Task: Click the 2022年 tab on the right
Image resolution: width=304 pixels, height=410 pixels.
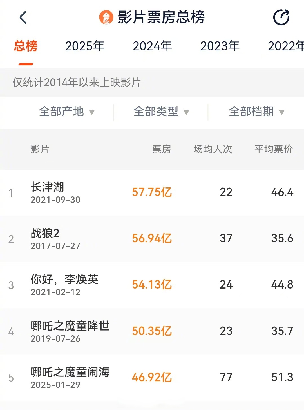Action: 287,46
